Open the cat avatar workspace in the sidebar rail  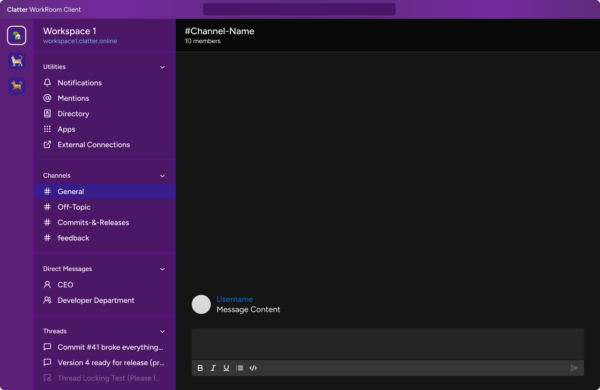(x=16, y=61)
